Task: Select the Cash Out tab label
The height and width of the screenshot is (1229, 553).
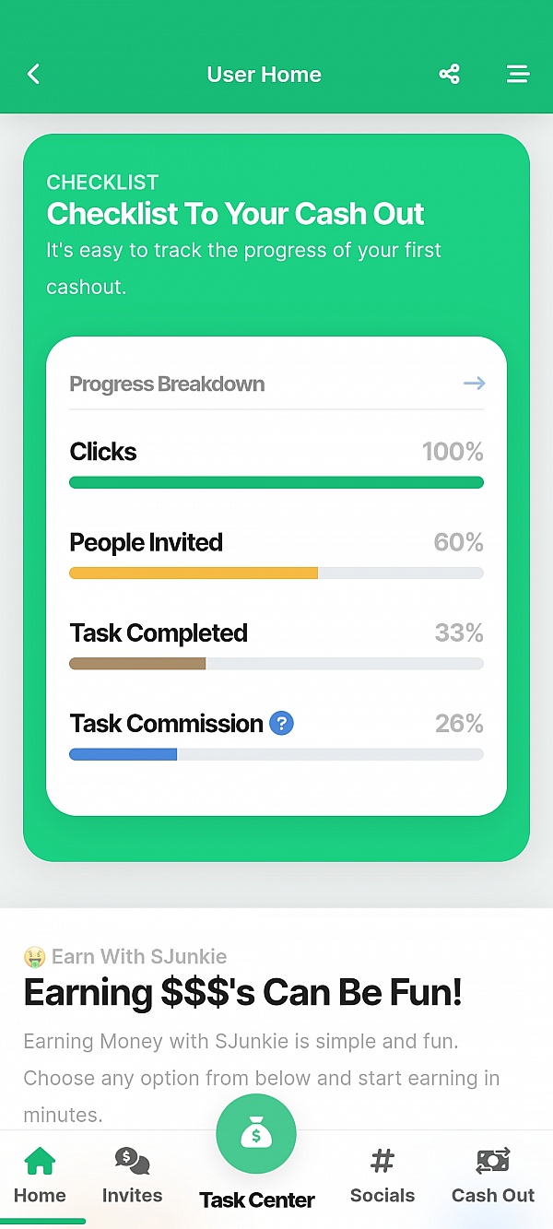Action: (493, 1196)
